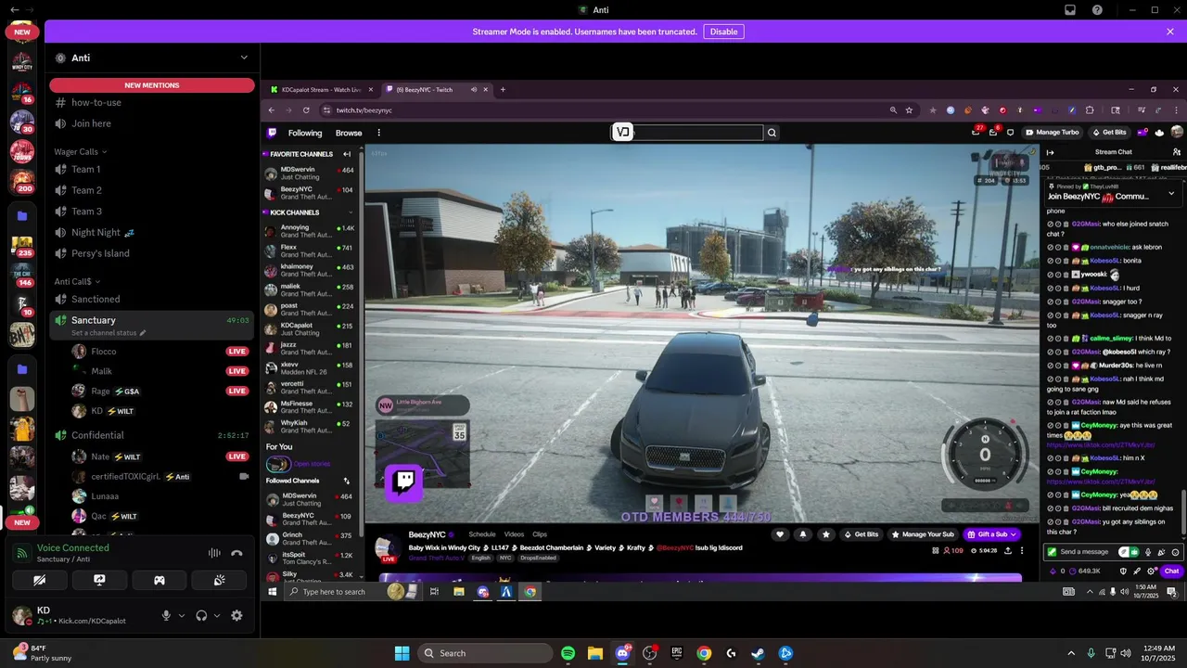1187x668 pixels.
Task: Open the soundboard button in the voice panel
Action: (x=219, y=580)
